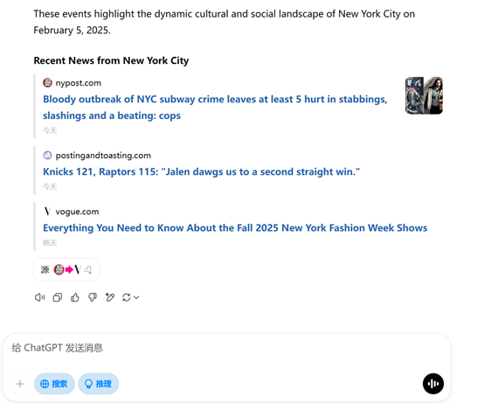This screenshot has width=484, height=404.
Task: Click the regenerate response icon
Action: coord(127,297)
